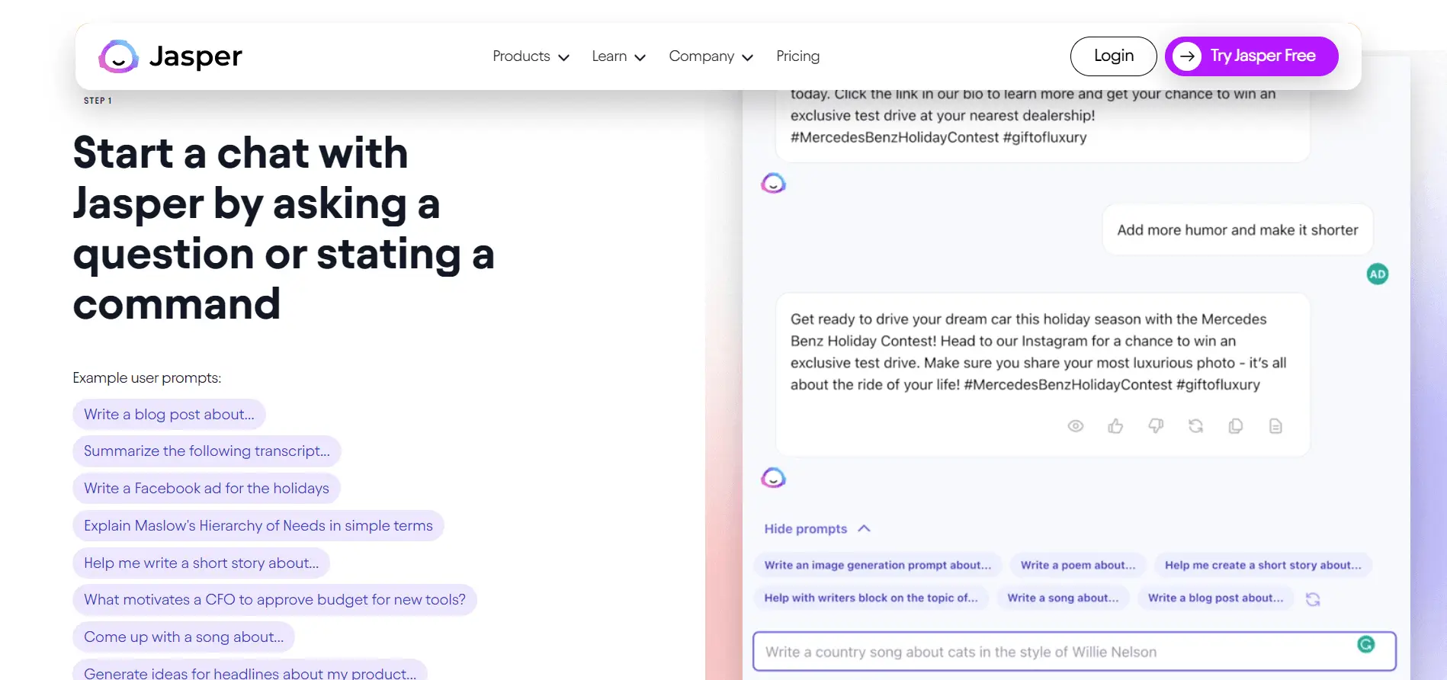Choose 'Help me create a short story about...' chip
The width and height of the screenshot is (1447, 680).
1263,565
